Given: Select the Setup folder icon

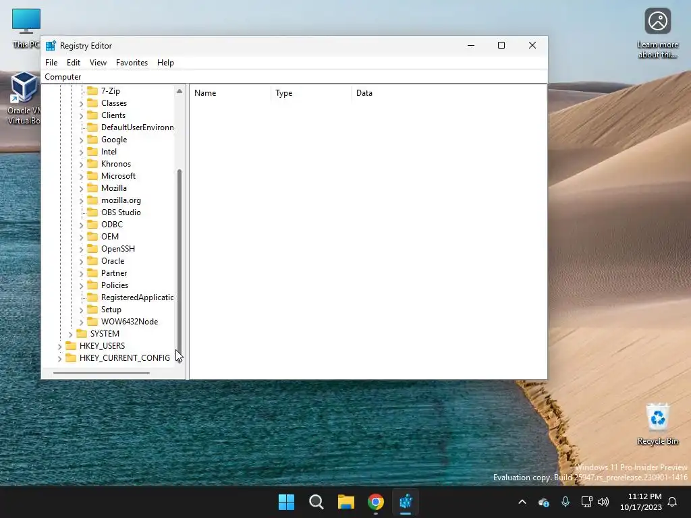Looking at the screenshot, I should click(x=92, y=310).
